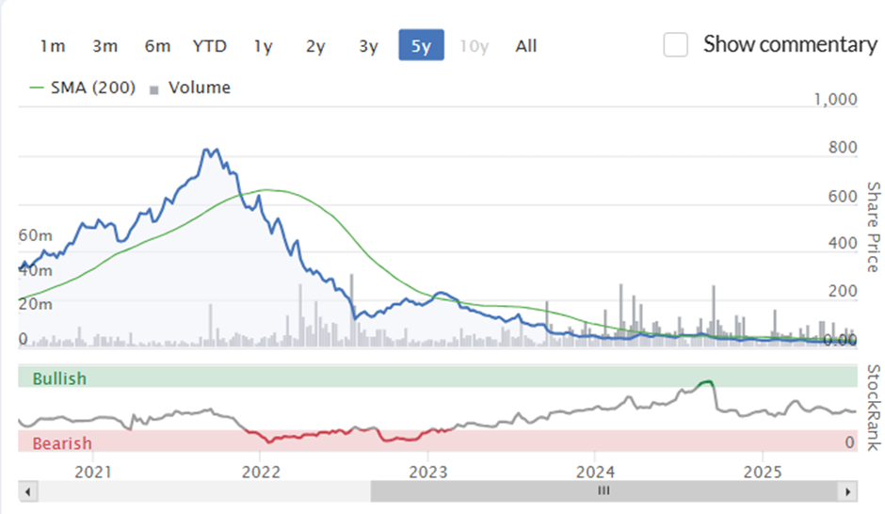Image resolution: width=885 pixels, height=514 pixels.
Task: Click the scrollbar left arrow button
Action: tap(27, 491)
